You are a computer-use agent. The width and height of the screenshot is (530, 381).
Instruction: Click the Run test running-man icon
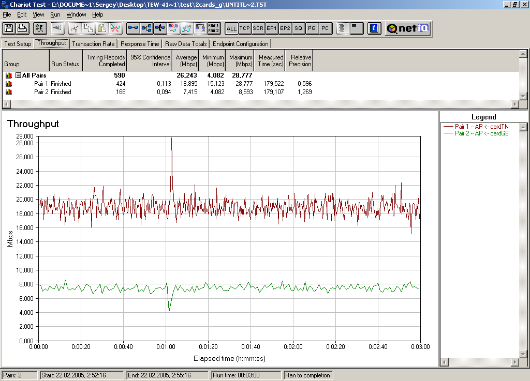(40, 28)
